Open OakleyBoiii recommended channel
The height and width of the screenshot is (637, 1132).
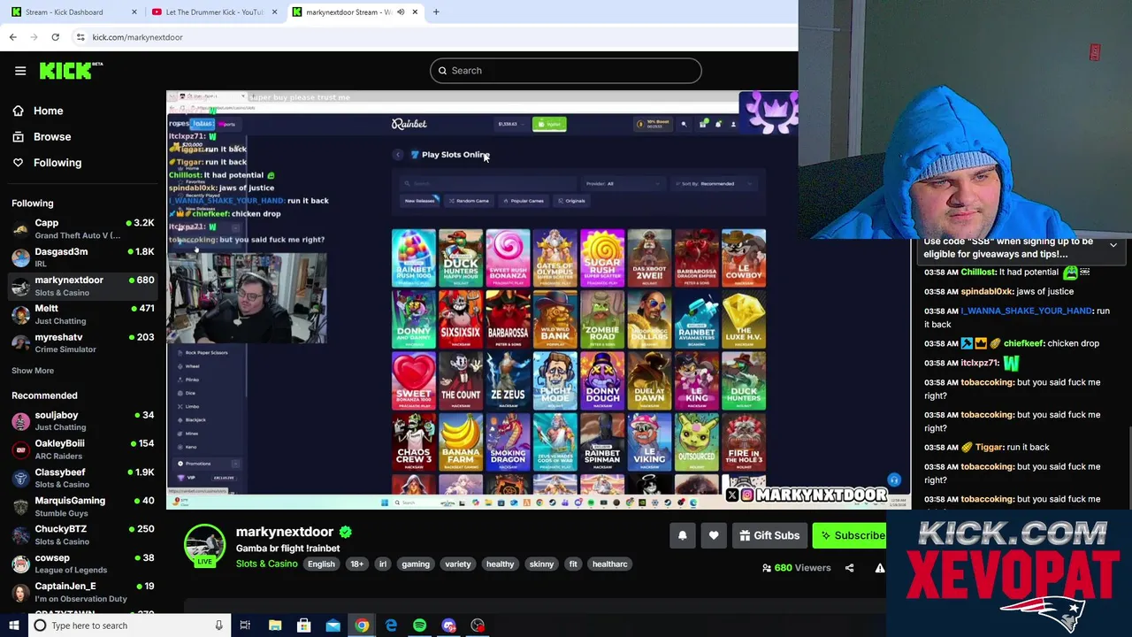(83, 449)
